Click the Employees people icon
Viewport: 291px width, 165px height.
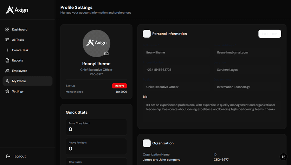[x=7, y=71]
